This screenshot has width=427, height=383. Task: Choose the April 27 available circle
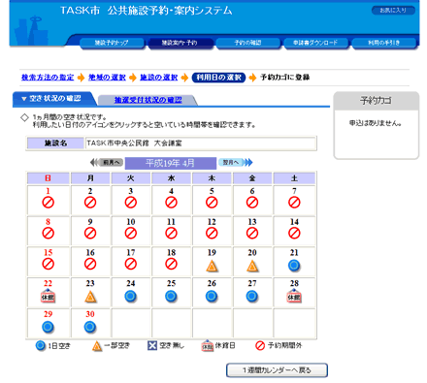click(252, 297)
